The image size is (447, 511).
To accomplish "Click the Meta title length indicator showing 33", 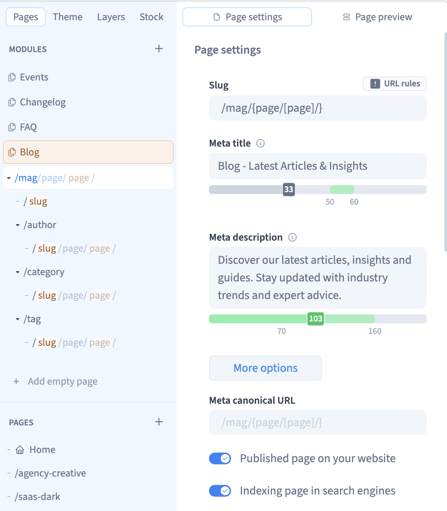I will click(288, 190).
